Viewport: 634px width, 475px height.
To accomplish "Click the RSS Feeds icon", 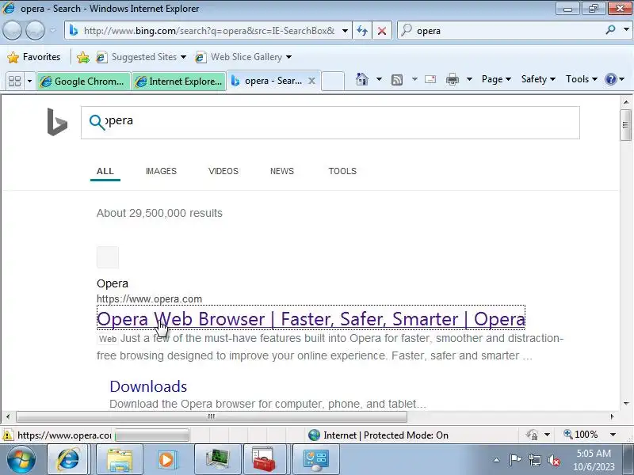I will pyautogui.click(x=397, y=80).
